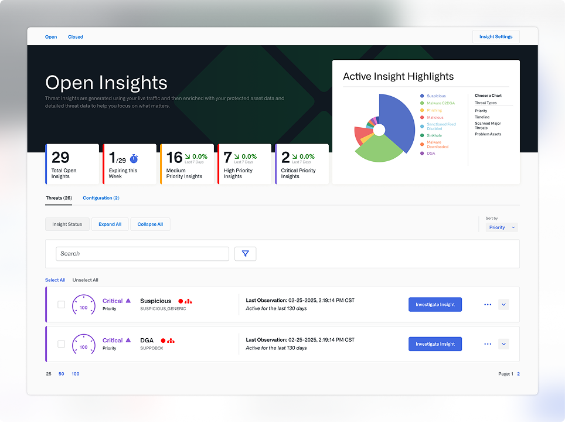Click the red network icon next to Suspicious
The height and width of the screenshot is (422, 565).
(x=188, y=301)
